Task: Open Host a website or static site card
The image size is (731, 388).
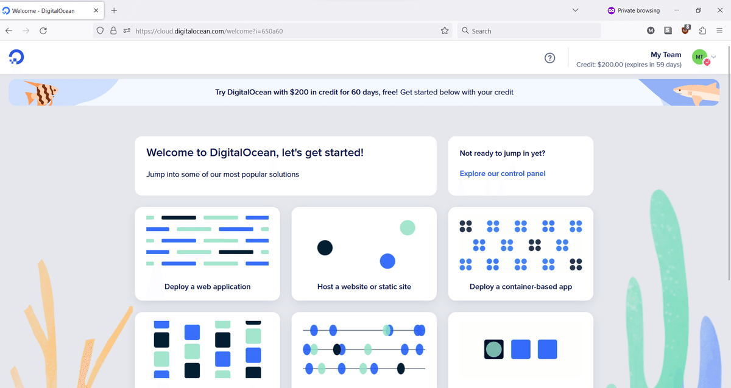Action: [x=364, y=253]
